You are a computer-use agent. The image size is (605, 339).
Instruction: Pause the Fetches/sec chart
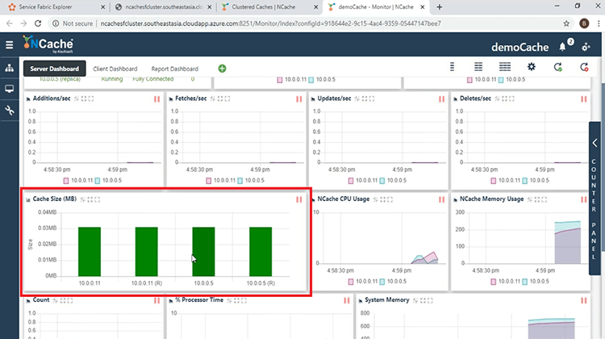299,99
